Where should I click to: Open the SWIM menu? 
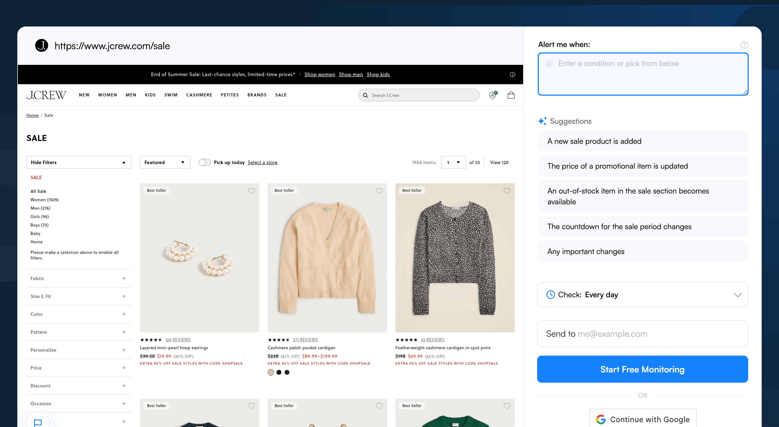[x=171, y=95]
